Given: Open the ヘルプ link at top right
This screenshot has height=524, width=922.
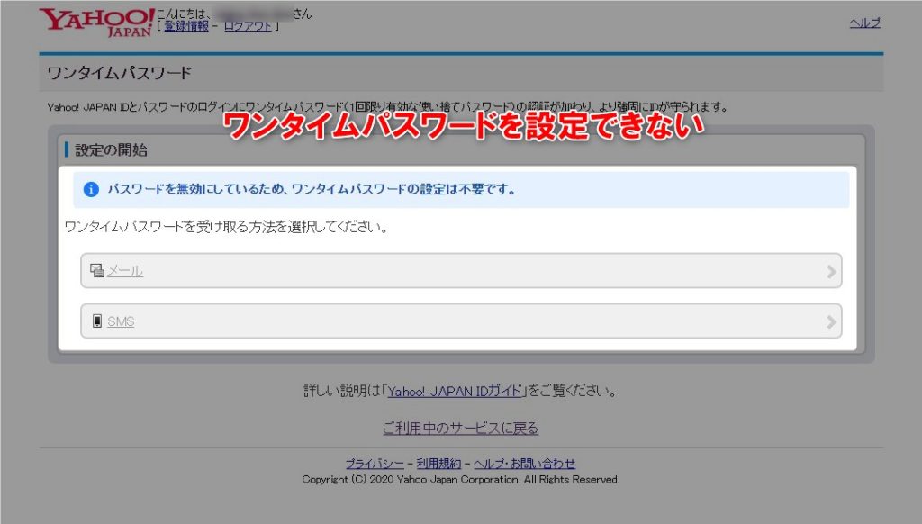Looking at the screenshot, I should coord(865,23).
